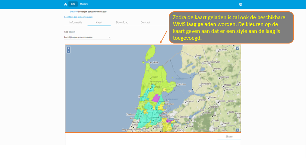Viewport: 306px width, 158px height.
Task: Expand the Kies dataset dropdown
Action: (x=87, y=37)
